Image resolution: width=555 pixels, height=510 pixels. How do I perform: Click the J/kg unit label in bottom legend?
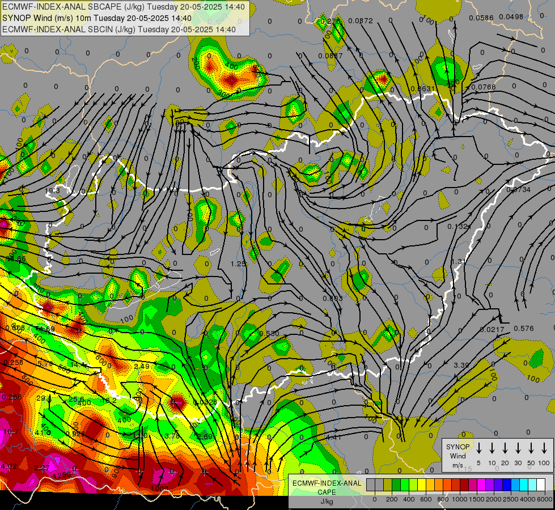(327, 501)
